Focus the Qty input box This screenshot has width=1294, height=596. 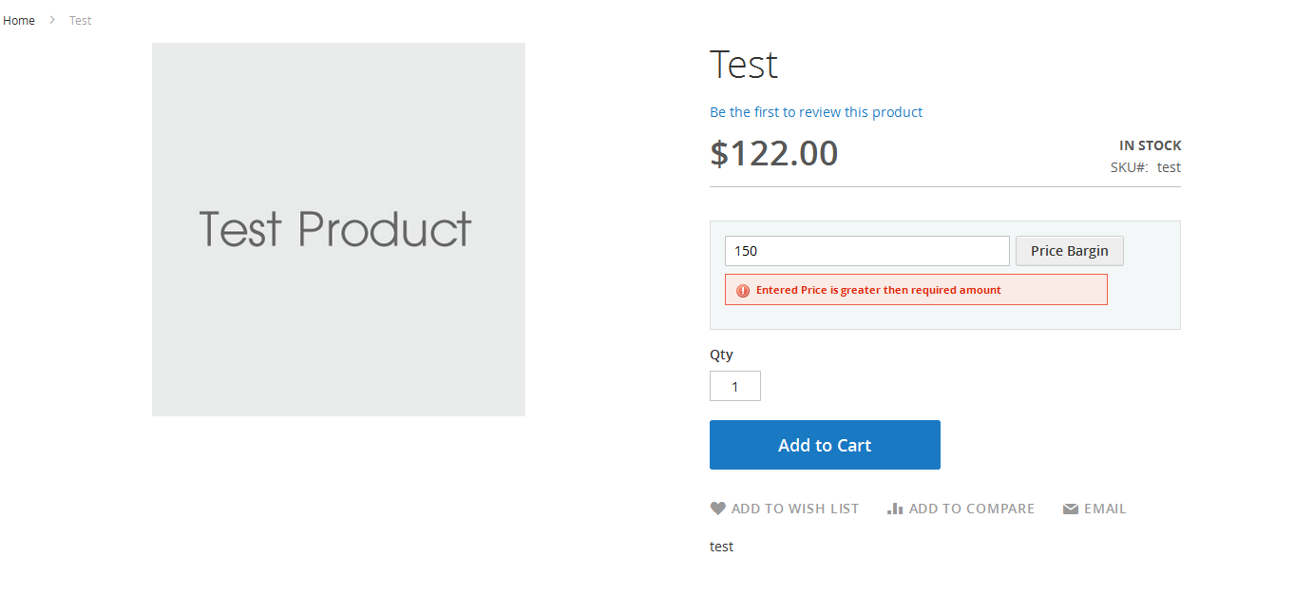coord(734,386)
